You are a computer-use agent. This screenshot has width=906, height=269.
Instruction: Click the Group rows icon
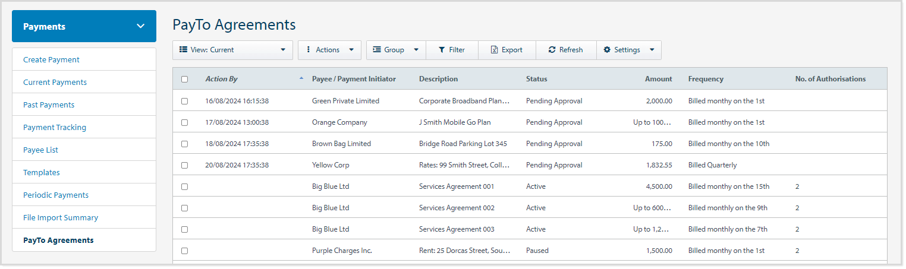coord(377,50)
